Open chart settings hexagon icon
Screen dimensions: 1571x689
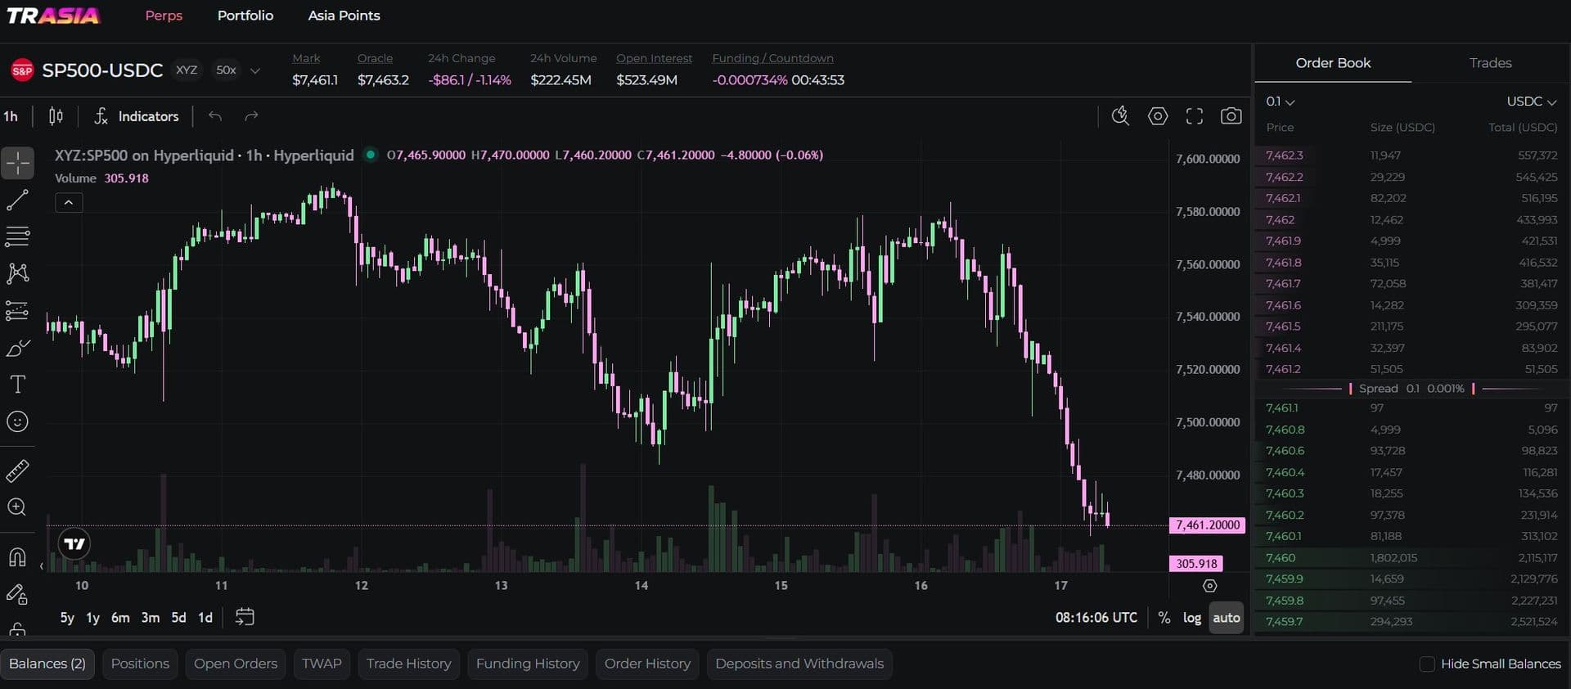[1158, 116]
